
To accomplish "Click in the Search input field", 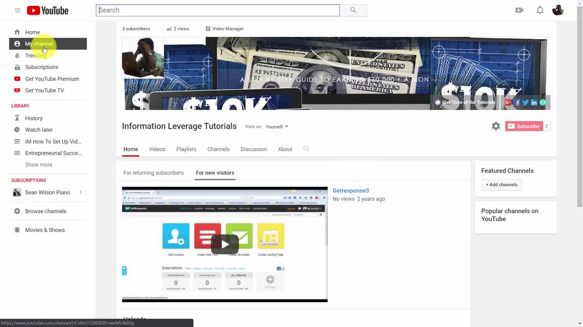I will click(218, 10).
